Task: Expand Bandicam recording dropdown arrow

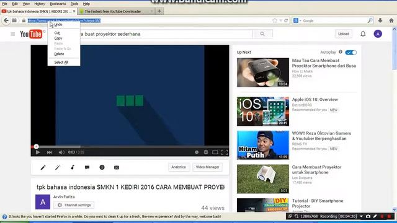Action: 361,216
